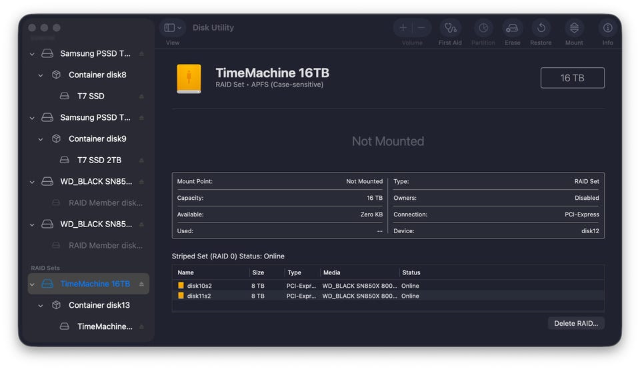
Task: Click the add volume plus icon
Action: [403, 28]
